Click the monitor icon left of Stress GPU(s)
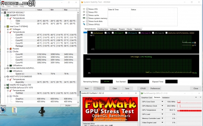This screenshot has height=126, width=203. pyautogui.click(x=84, y=24)
